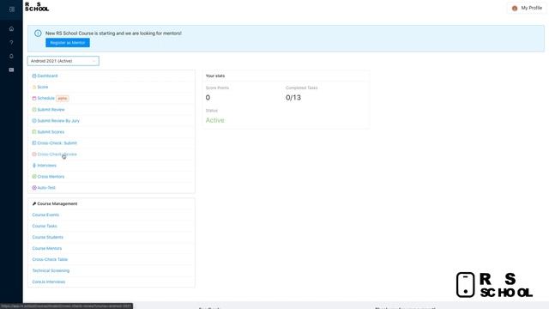Image resolution: width=549 pixels, height=309 pixels.
Task: Open the Cross-Check: Submit link
Action: 57,143
